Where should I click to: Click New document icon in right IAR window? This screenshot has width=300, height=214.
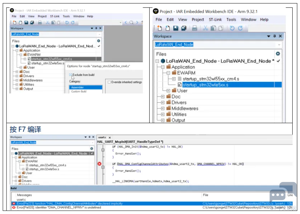click(159, 28)
